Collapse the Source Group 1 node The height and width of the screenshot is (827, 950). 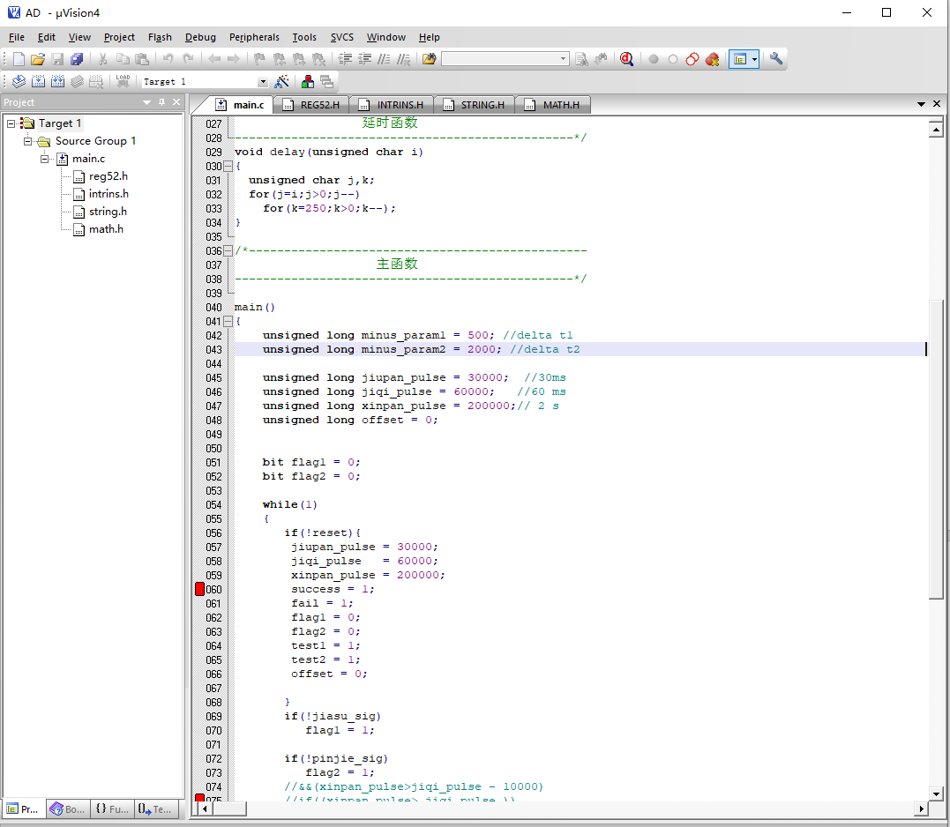click(27, 141)
